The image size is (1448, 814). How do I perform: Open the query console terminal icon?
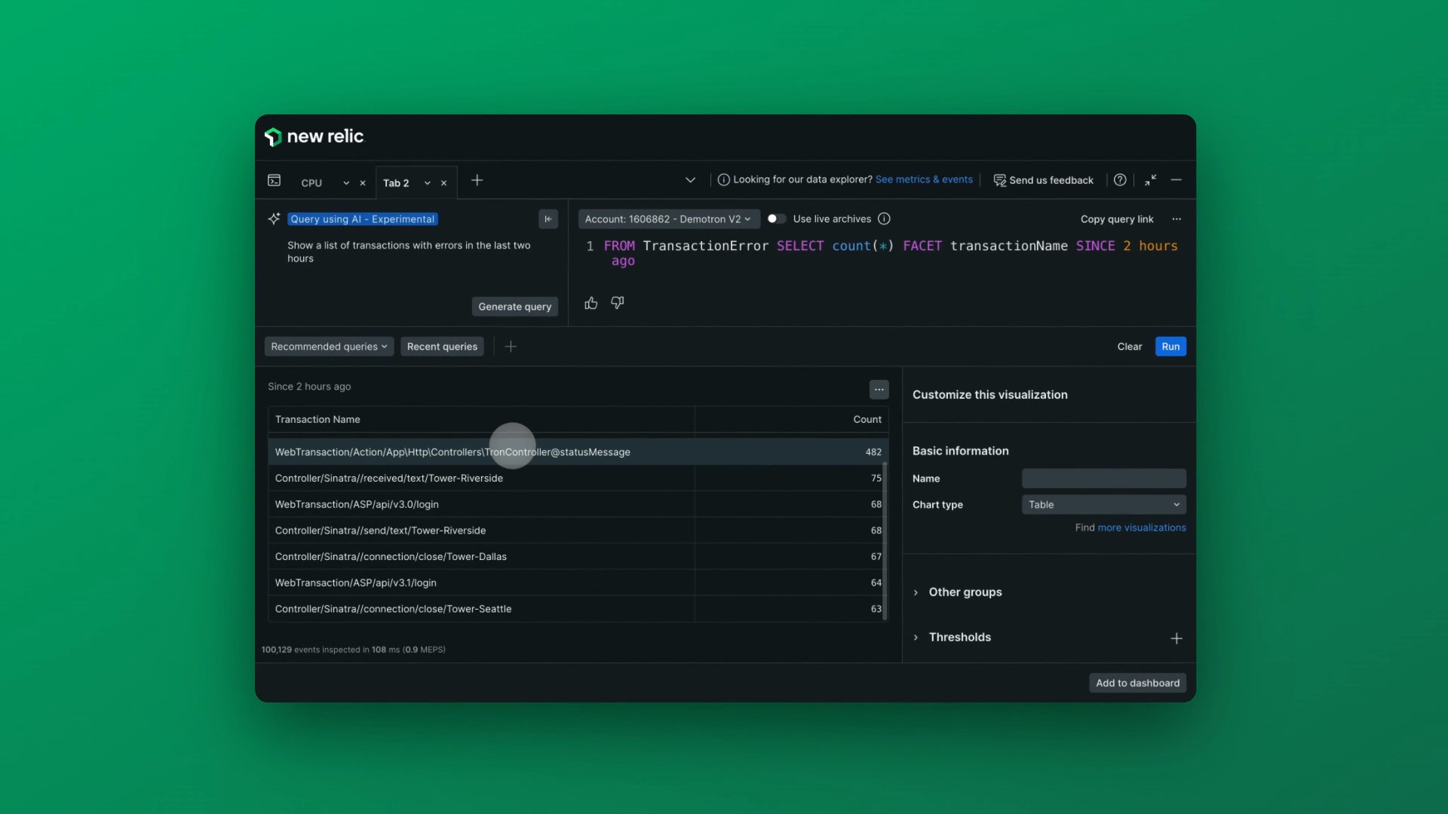pyautogui.click(x=275, y=180)
